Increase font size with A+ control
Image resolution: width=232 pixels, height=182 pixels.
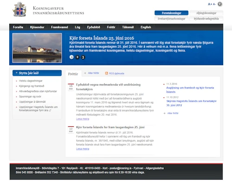click(210, 4)
